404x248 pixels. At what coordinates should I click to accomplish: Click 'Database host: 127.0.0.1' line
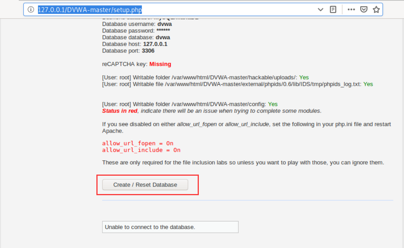point(135,44)
